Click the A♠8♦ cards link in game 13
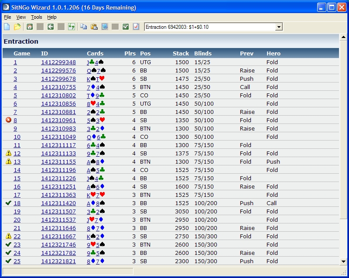This screenshot has height=278, width=349. [96, 161]
